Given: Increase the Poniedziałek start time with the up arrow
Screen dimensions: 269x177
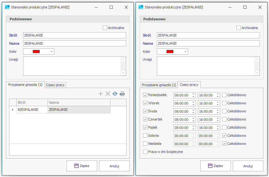Looking at the screenshot, I should pos(193,94).
